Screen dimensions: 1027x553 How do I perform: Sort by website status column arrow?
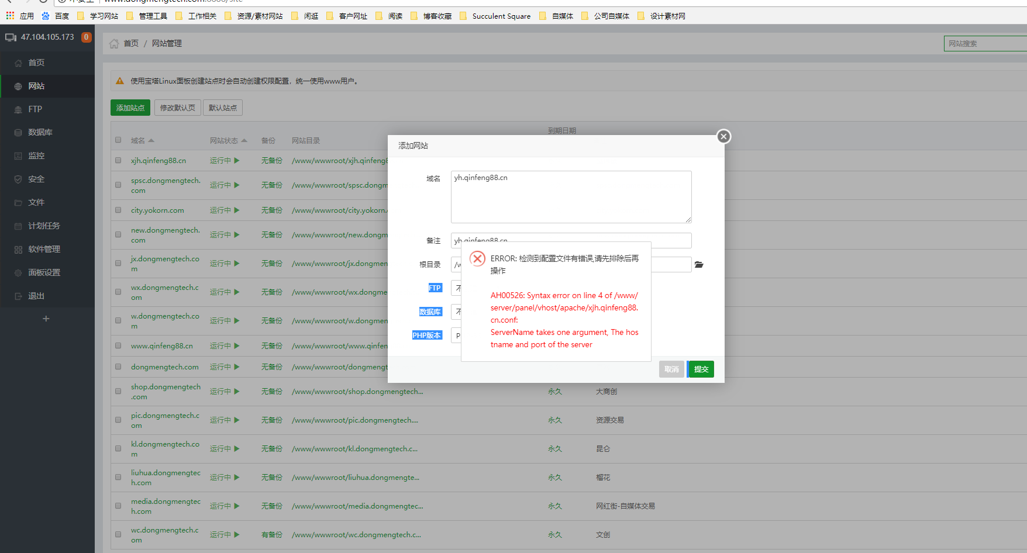click(244, 141)
